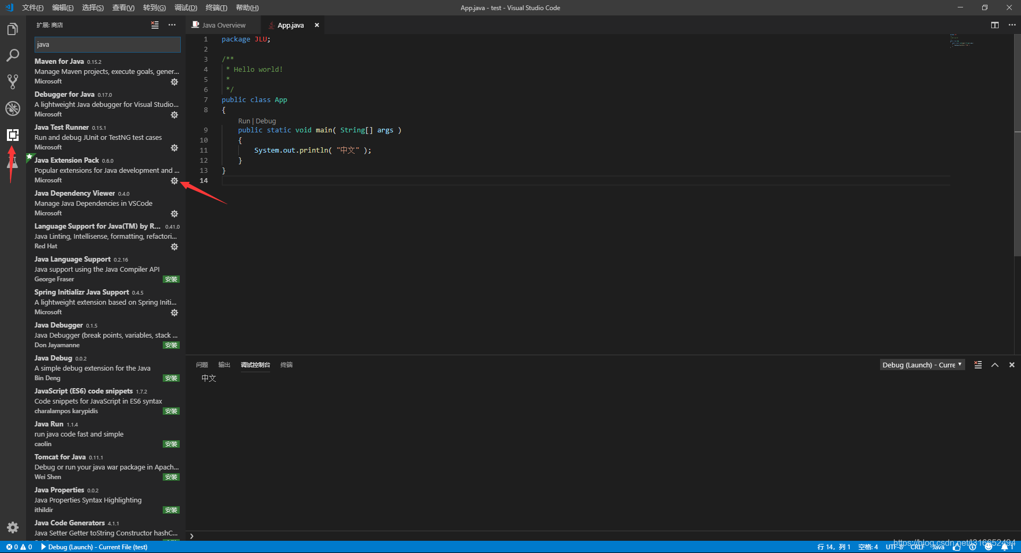Open the Explorer view in activity bar
The width and height of the screenshot is (1021, 553).
click(x=13, y=29)
